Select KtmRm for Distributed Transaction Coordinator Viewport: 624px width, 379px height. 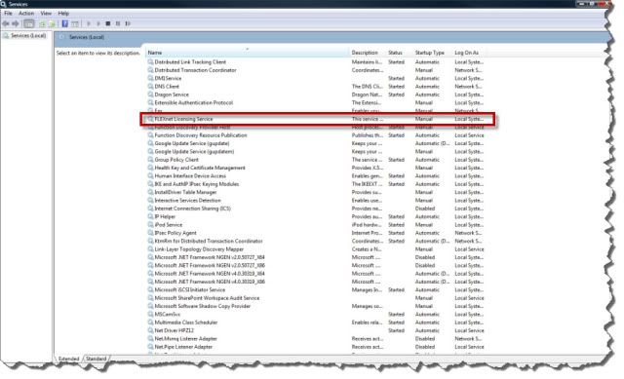[209, 241]
